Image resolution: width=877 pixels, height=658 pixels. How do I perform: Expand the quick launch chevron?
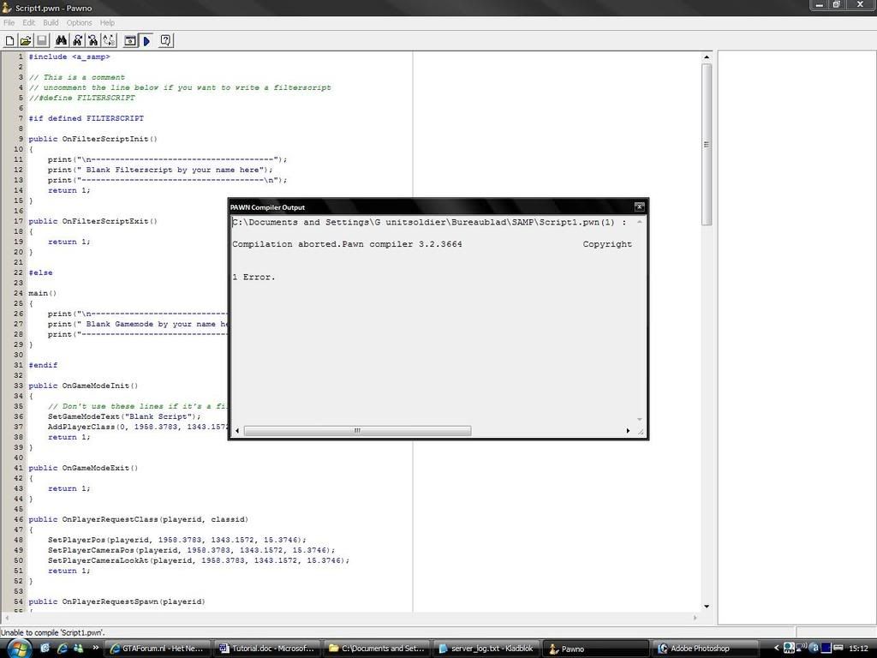coord(96,648)
